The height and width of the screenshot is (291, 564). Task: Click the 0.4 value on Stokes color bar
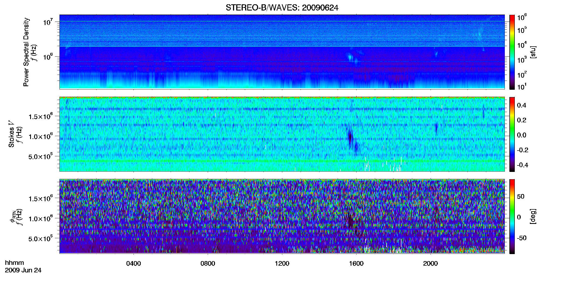tap(521, 105)
